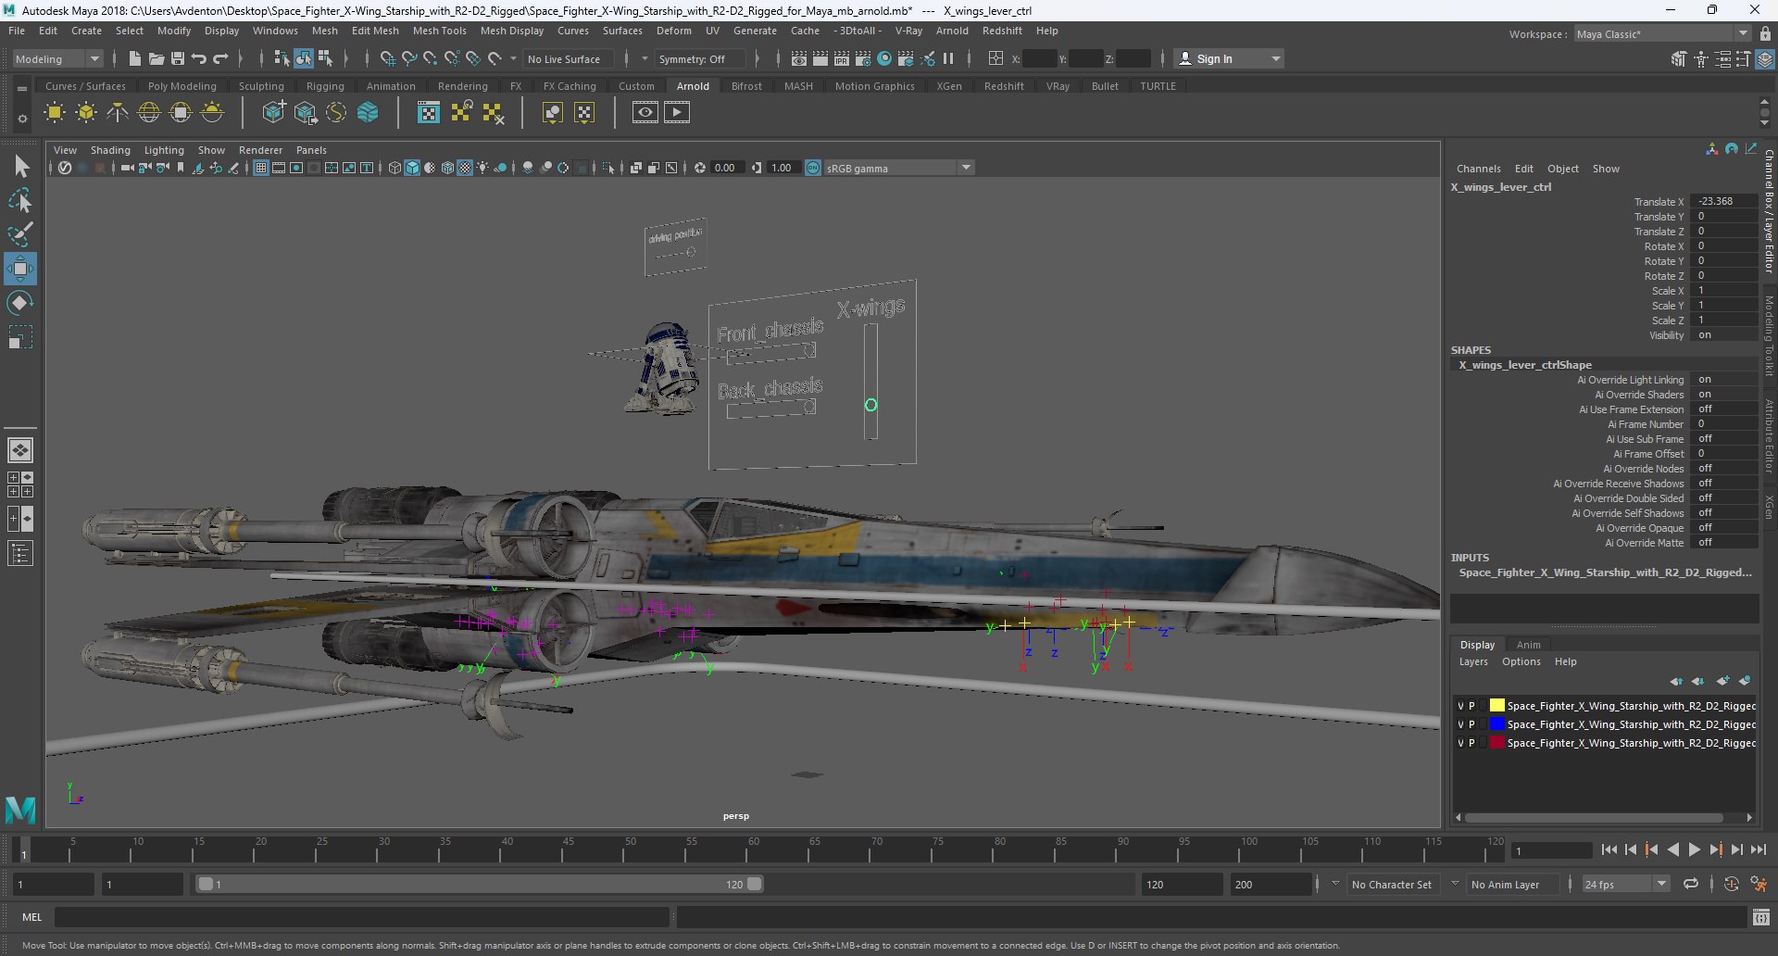Toggle visibility of the yellow layer

pos(1460,706)
